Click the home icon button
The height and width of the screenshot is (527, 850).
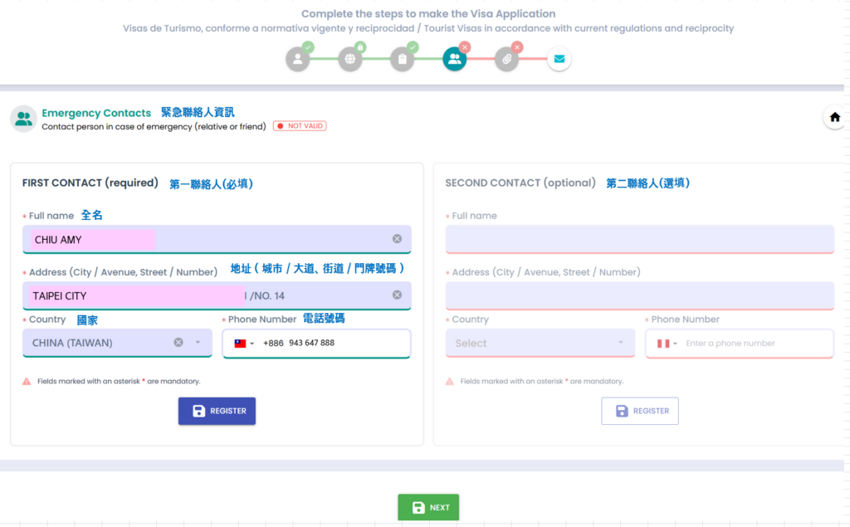click(x=834, y=118)
